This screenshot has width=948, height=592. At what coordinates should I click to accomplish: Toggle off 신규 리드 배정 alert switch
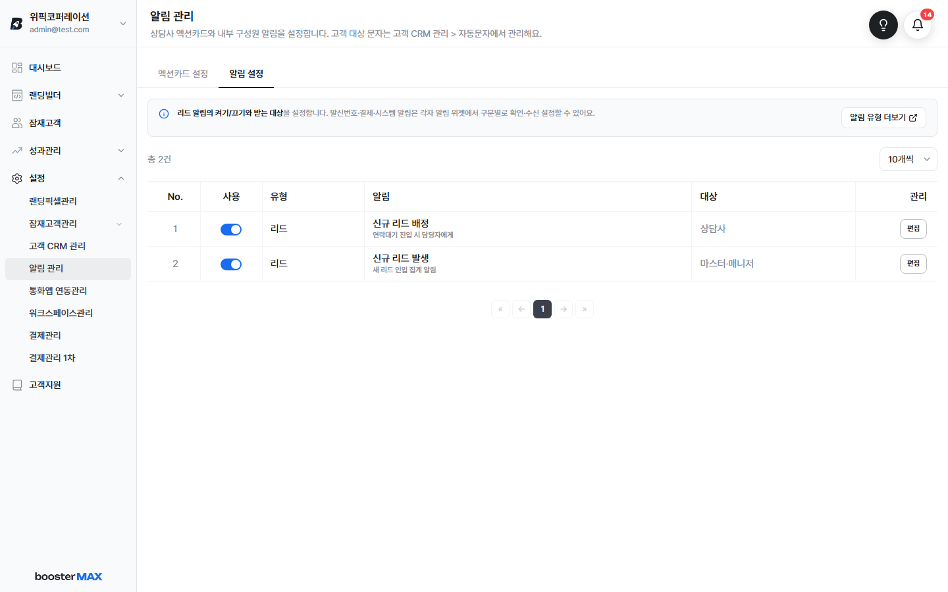[x=231, y=230]
